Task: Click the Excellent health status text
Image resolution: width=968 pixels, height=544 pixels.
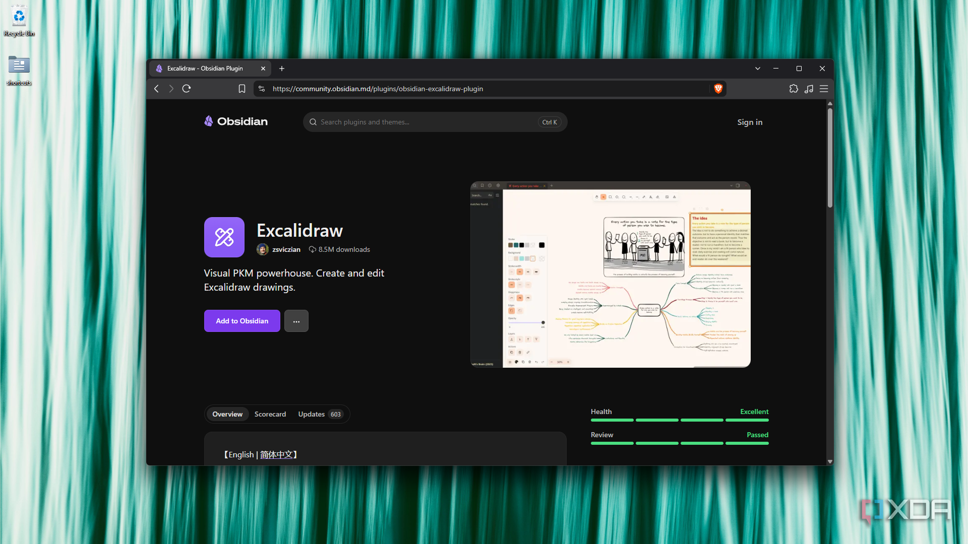Action: (x=754, y=412)
